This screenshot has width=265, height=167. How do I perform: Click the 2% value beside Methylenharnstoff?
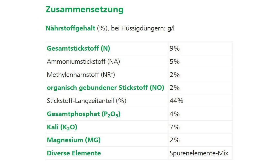click(x=175, y=75)
